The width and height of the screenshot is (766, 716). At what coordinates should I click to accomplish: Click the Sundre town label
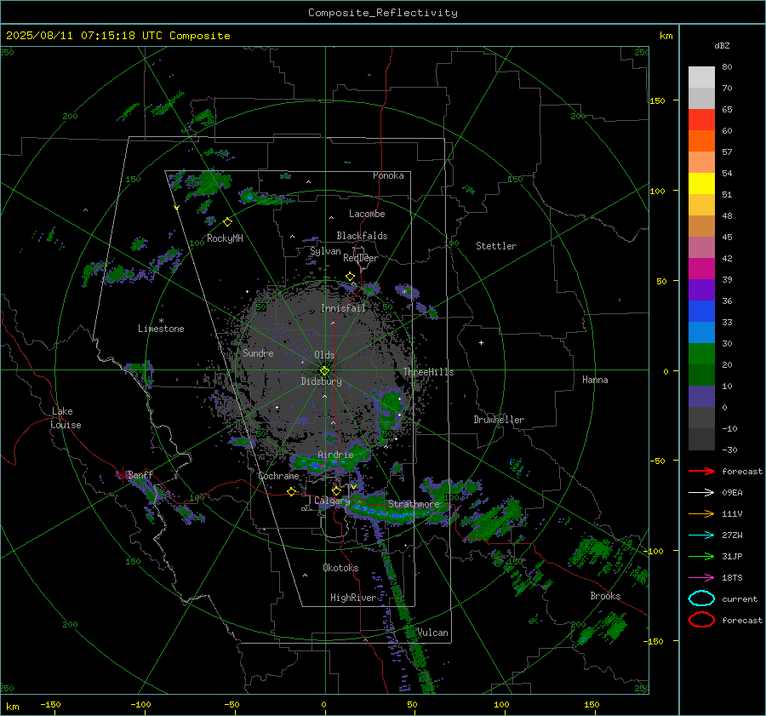pos(258,352)
